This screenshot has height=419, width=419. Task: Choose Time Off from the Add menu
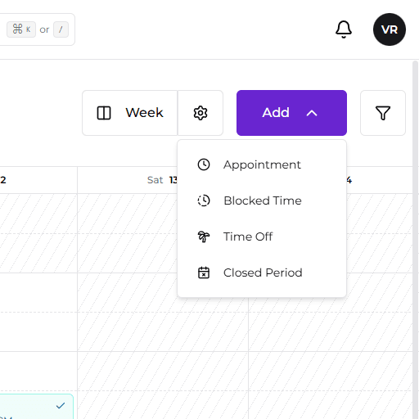click(x=262, y=237)
